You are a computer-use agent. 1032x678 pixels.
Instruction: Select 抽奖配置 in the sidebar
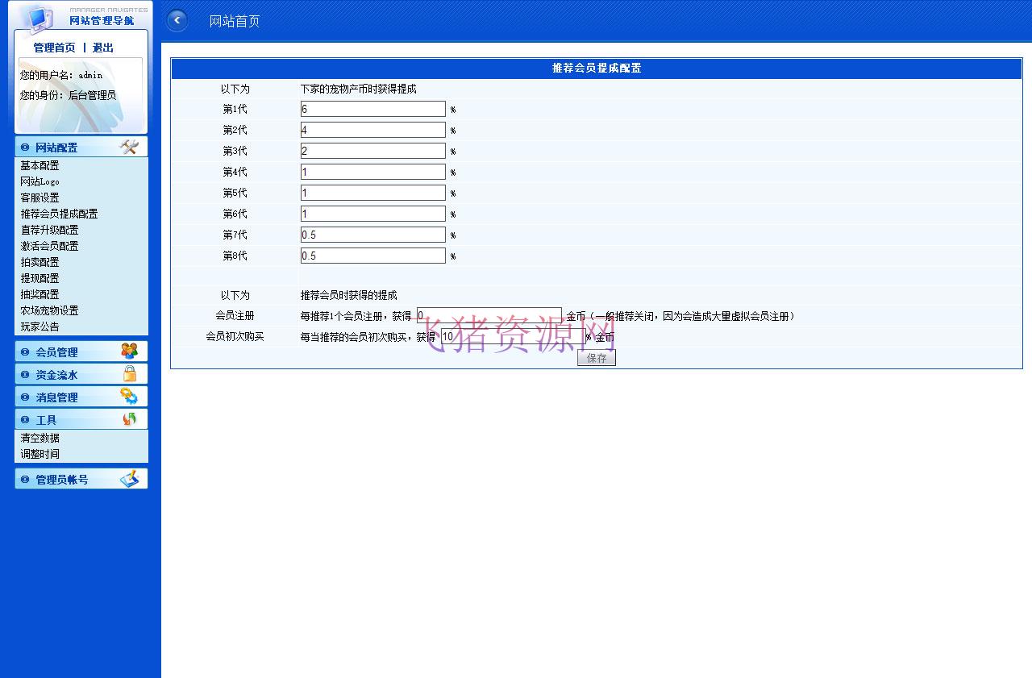click(40, 294)
